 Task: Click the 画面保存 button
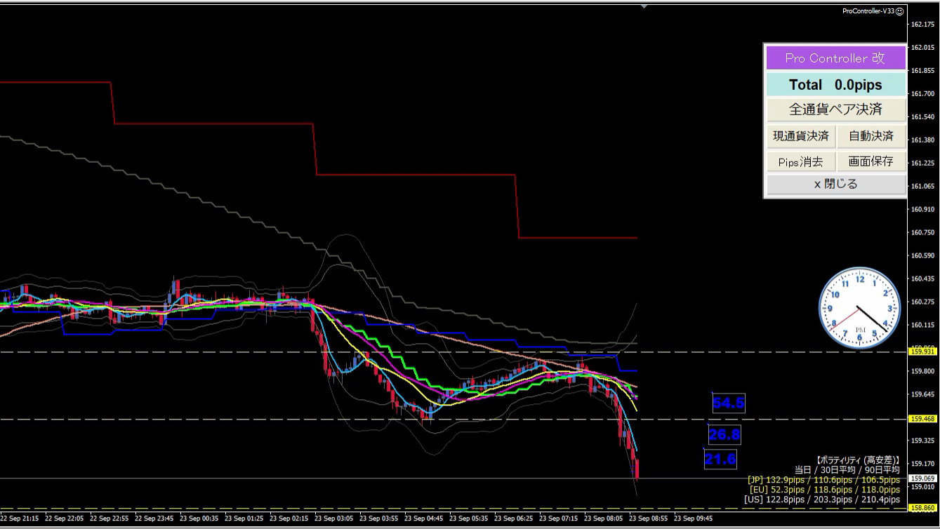coord(871,161)
